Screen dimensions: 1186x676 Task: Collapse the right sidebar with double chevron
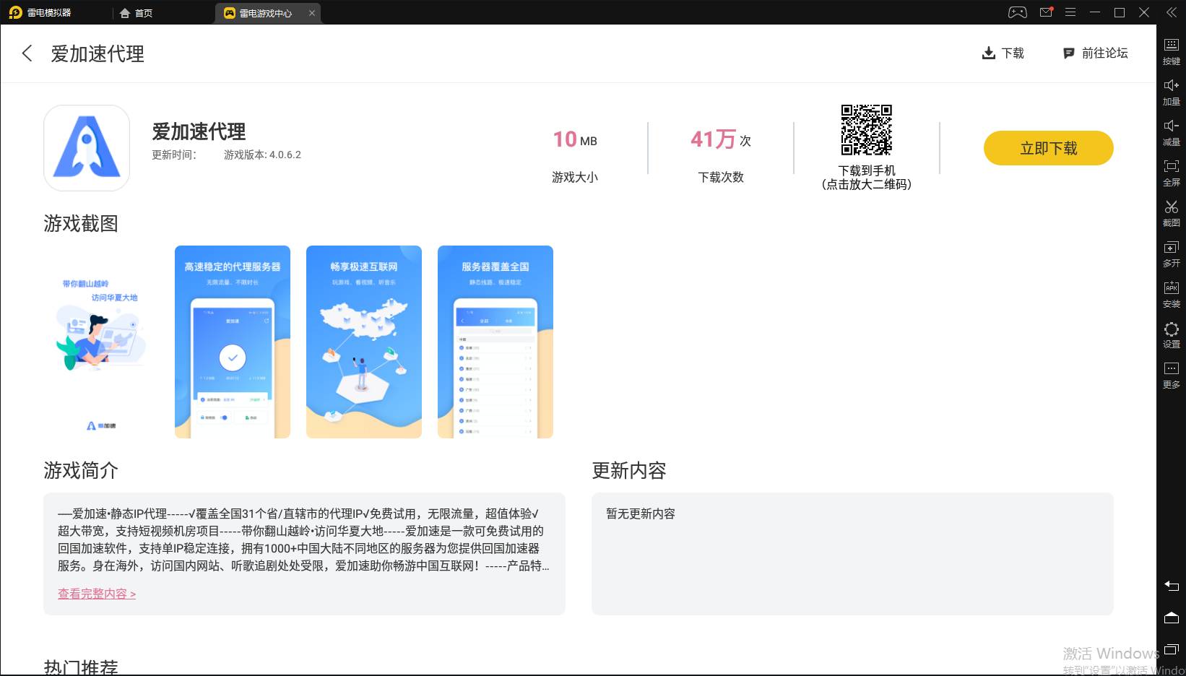tap(1171, 12)
